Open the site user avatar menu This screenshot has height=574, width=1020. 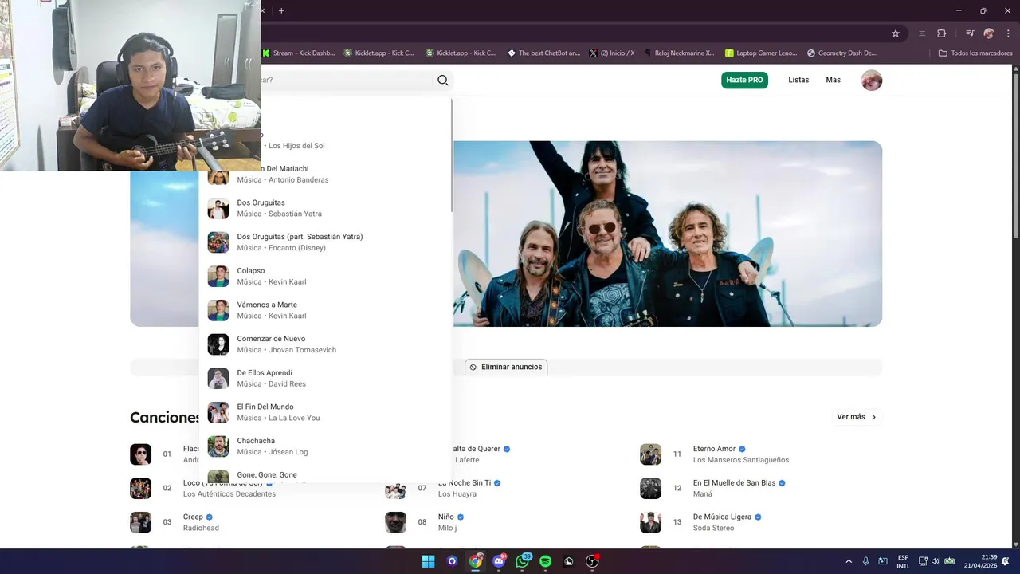click(872, 80)
